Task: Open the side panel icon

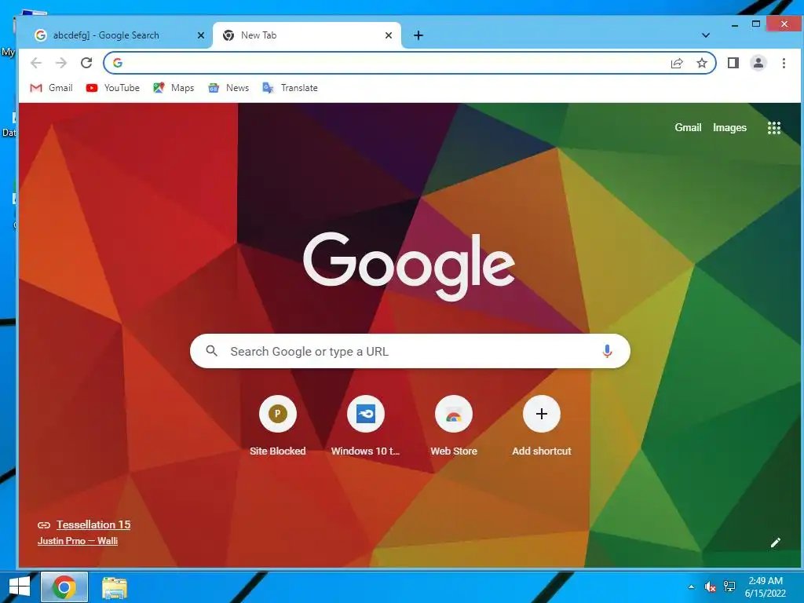Action: pyautogui.click(x=733, y=63)
